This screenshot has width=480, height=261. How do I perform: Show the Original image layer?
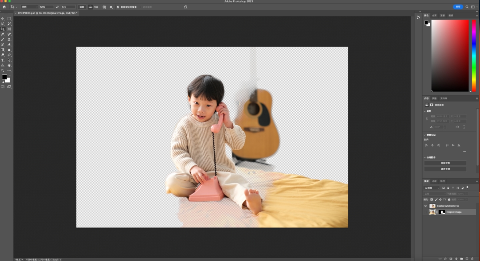(x=426, y=212)
